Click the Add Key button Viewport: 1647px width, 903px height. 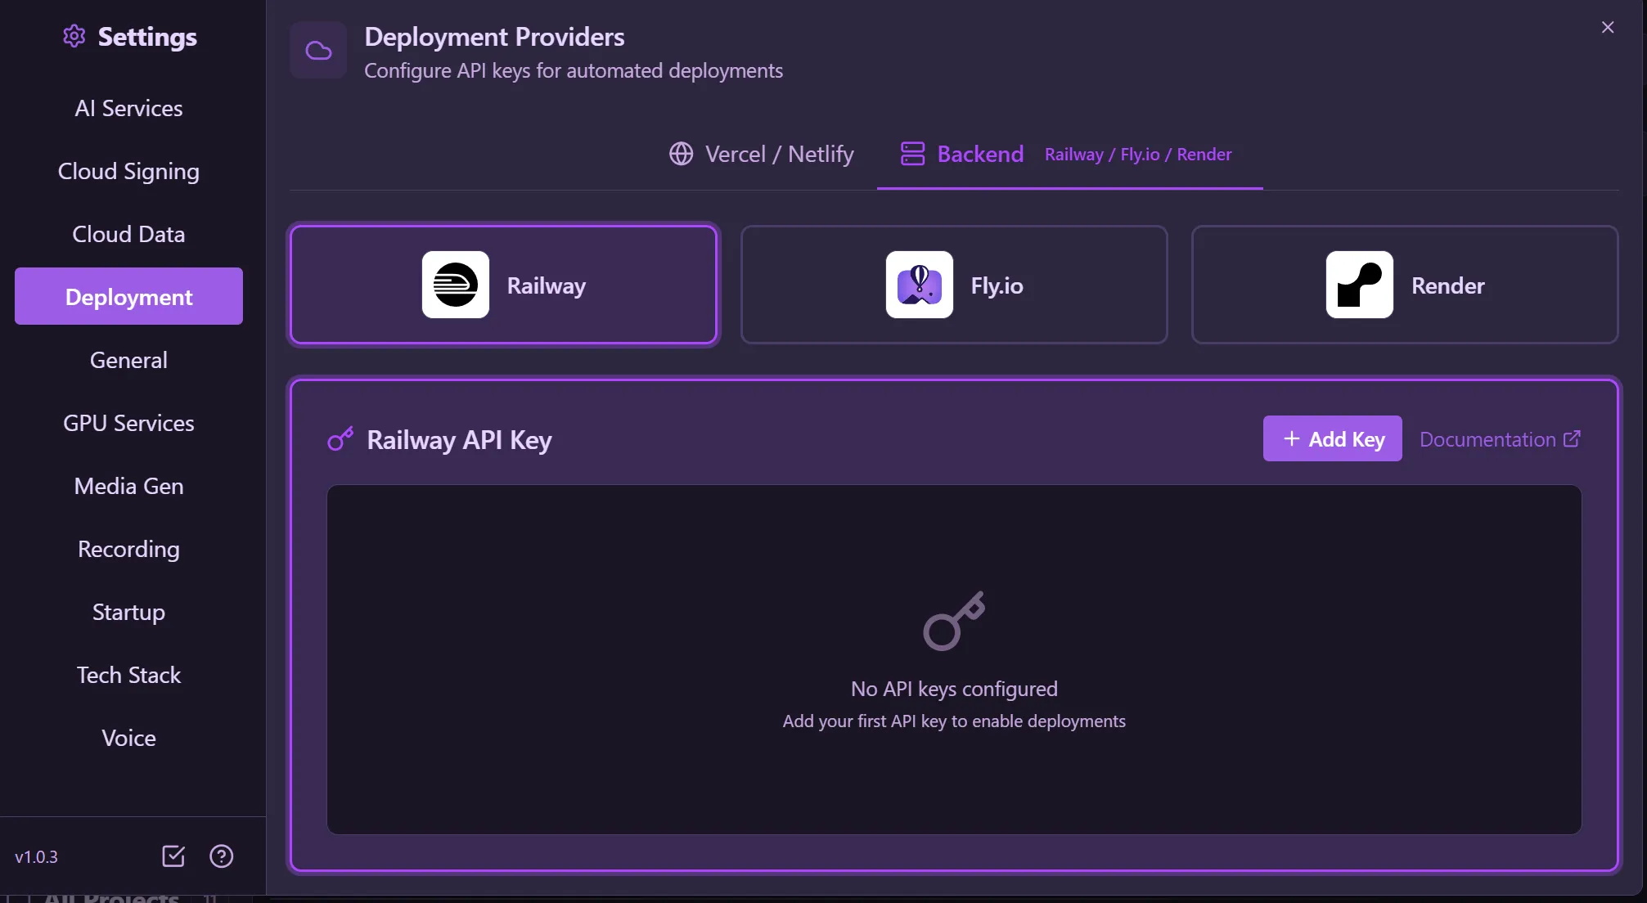[x=1332, y=438]
